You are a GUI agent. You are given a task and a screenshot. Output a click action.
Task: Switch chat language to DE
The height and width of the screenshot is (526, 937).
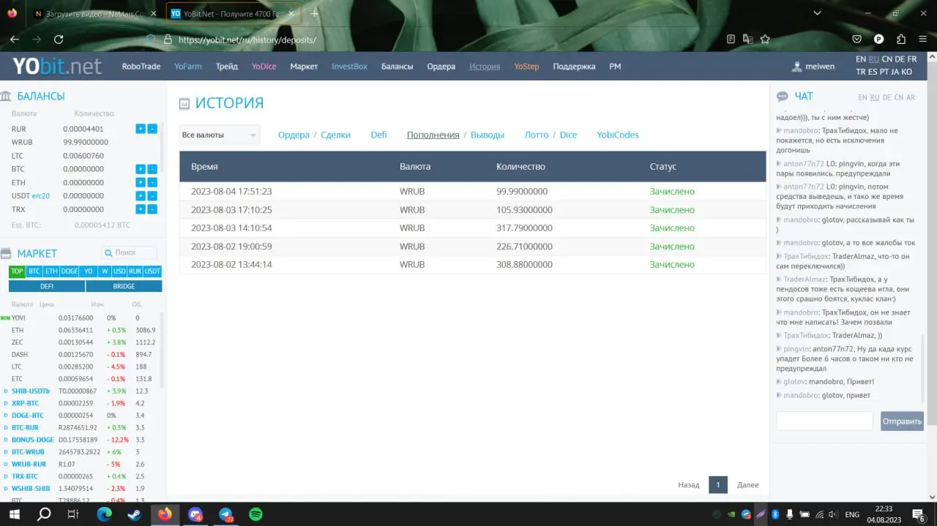click(x=886, y=97)
